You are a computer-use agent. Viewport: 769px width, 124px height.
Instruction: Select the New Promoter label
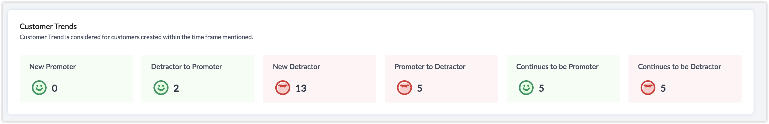pyautogui.click(x=52, y=67)
